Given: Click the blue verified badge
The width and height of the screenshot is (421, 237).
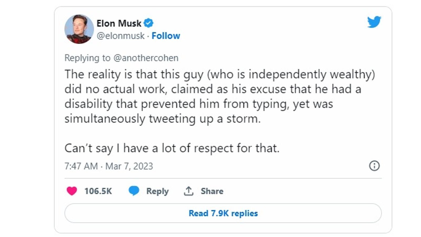Looking at the screenshot, I should (x=148, y=23).
